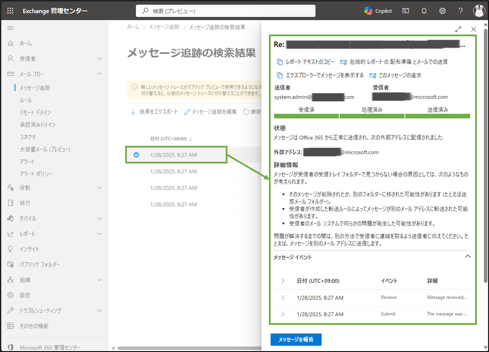Click Copy report text link
The height and width of the screenshot is (352, 489).
pyautogui.click(x=306, y=62)
